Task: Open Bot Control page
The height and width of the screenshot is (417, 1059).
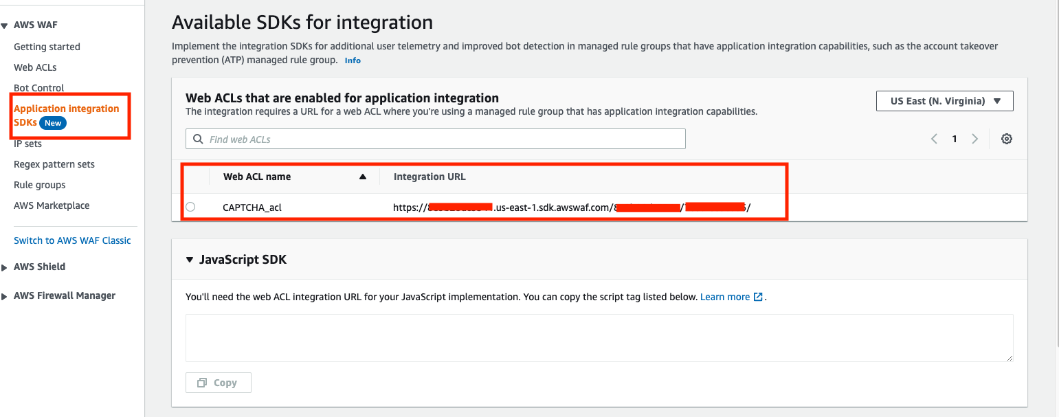Action: [x=38, y=88]
